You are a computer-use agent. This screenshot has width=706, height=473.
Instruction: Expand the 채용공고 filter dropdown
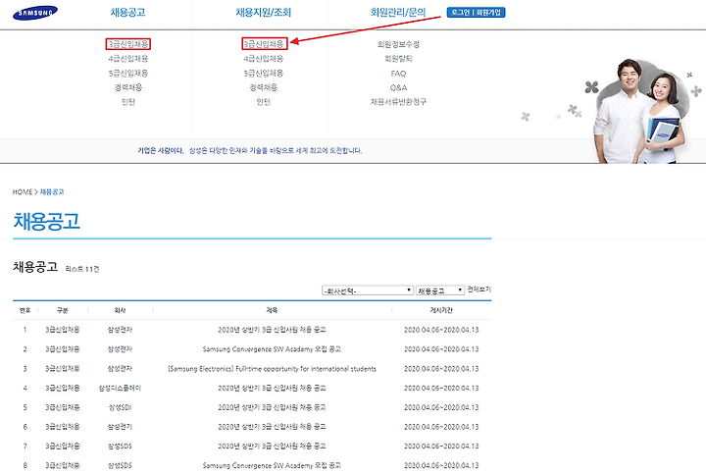(x=440, y=290)
